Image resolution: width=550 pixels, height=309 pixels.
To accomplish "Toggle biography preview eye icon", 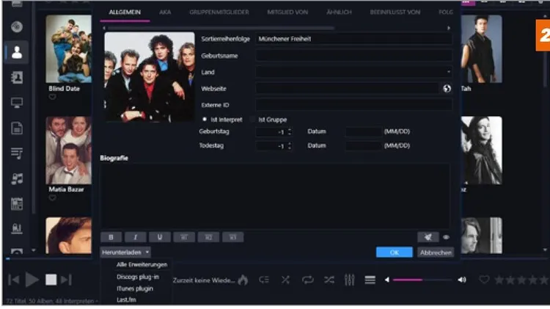I will [x=446, y=237].
